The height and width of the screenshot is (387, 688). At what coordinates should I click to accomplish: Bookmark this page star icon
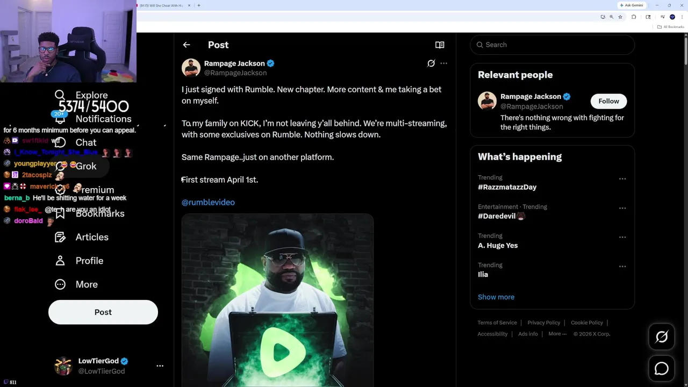[x=620, y=17]
